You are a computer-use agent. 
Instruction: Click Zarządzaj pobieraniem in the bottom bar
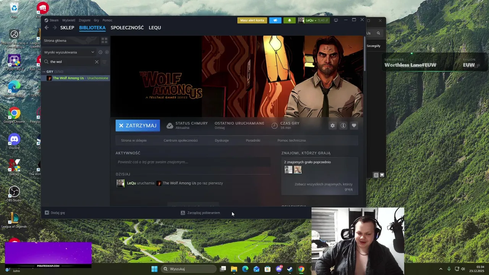coord(200,213)
